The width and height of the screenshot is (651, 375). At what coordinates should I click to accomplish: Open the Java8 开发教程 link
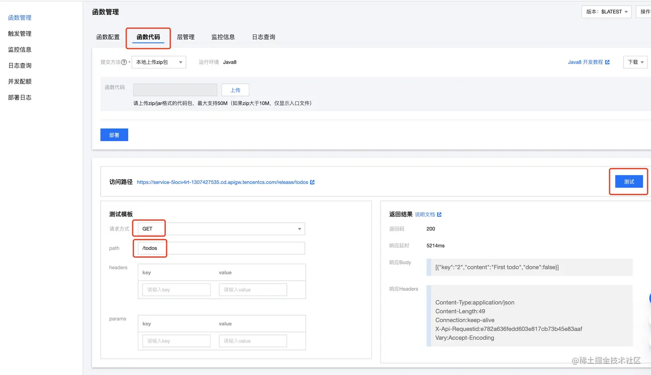[x=585, y=62]
